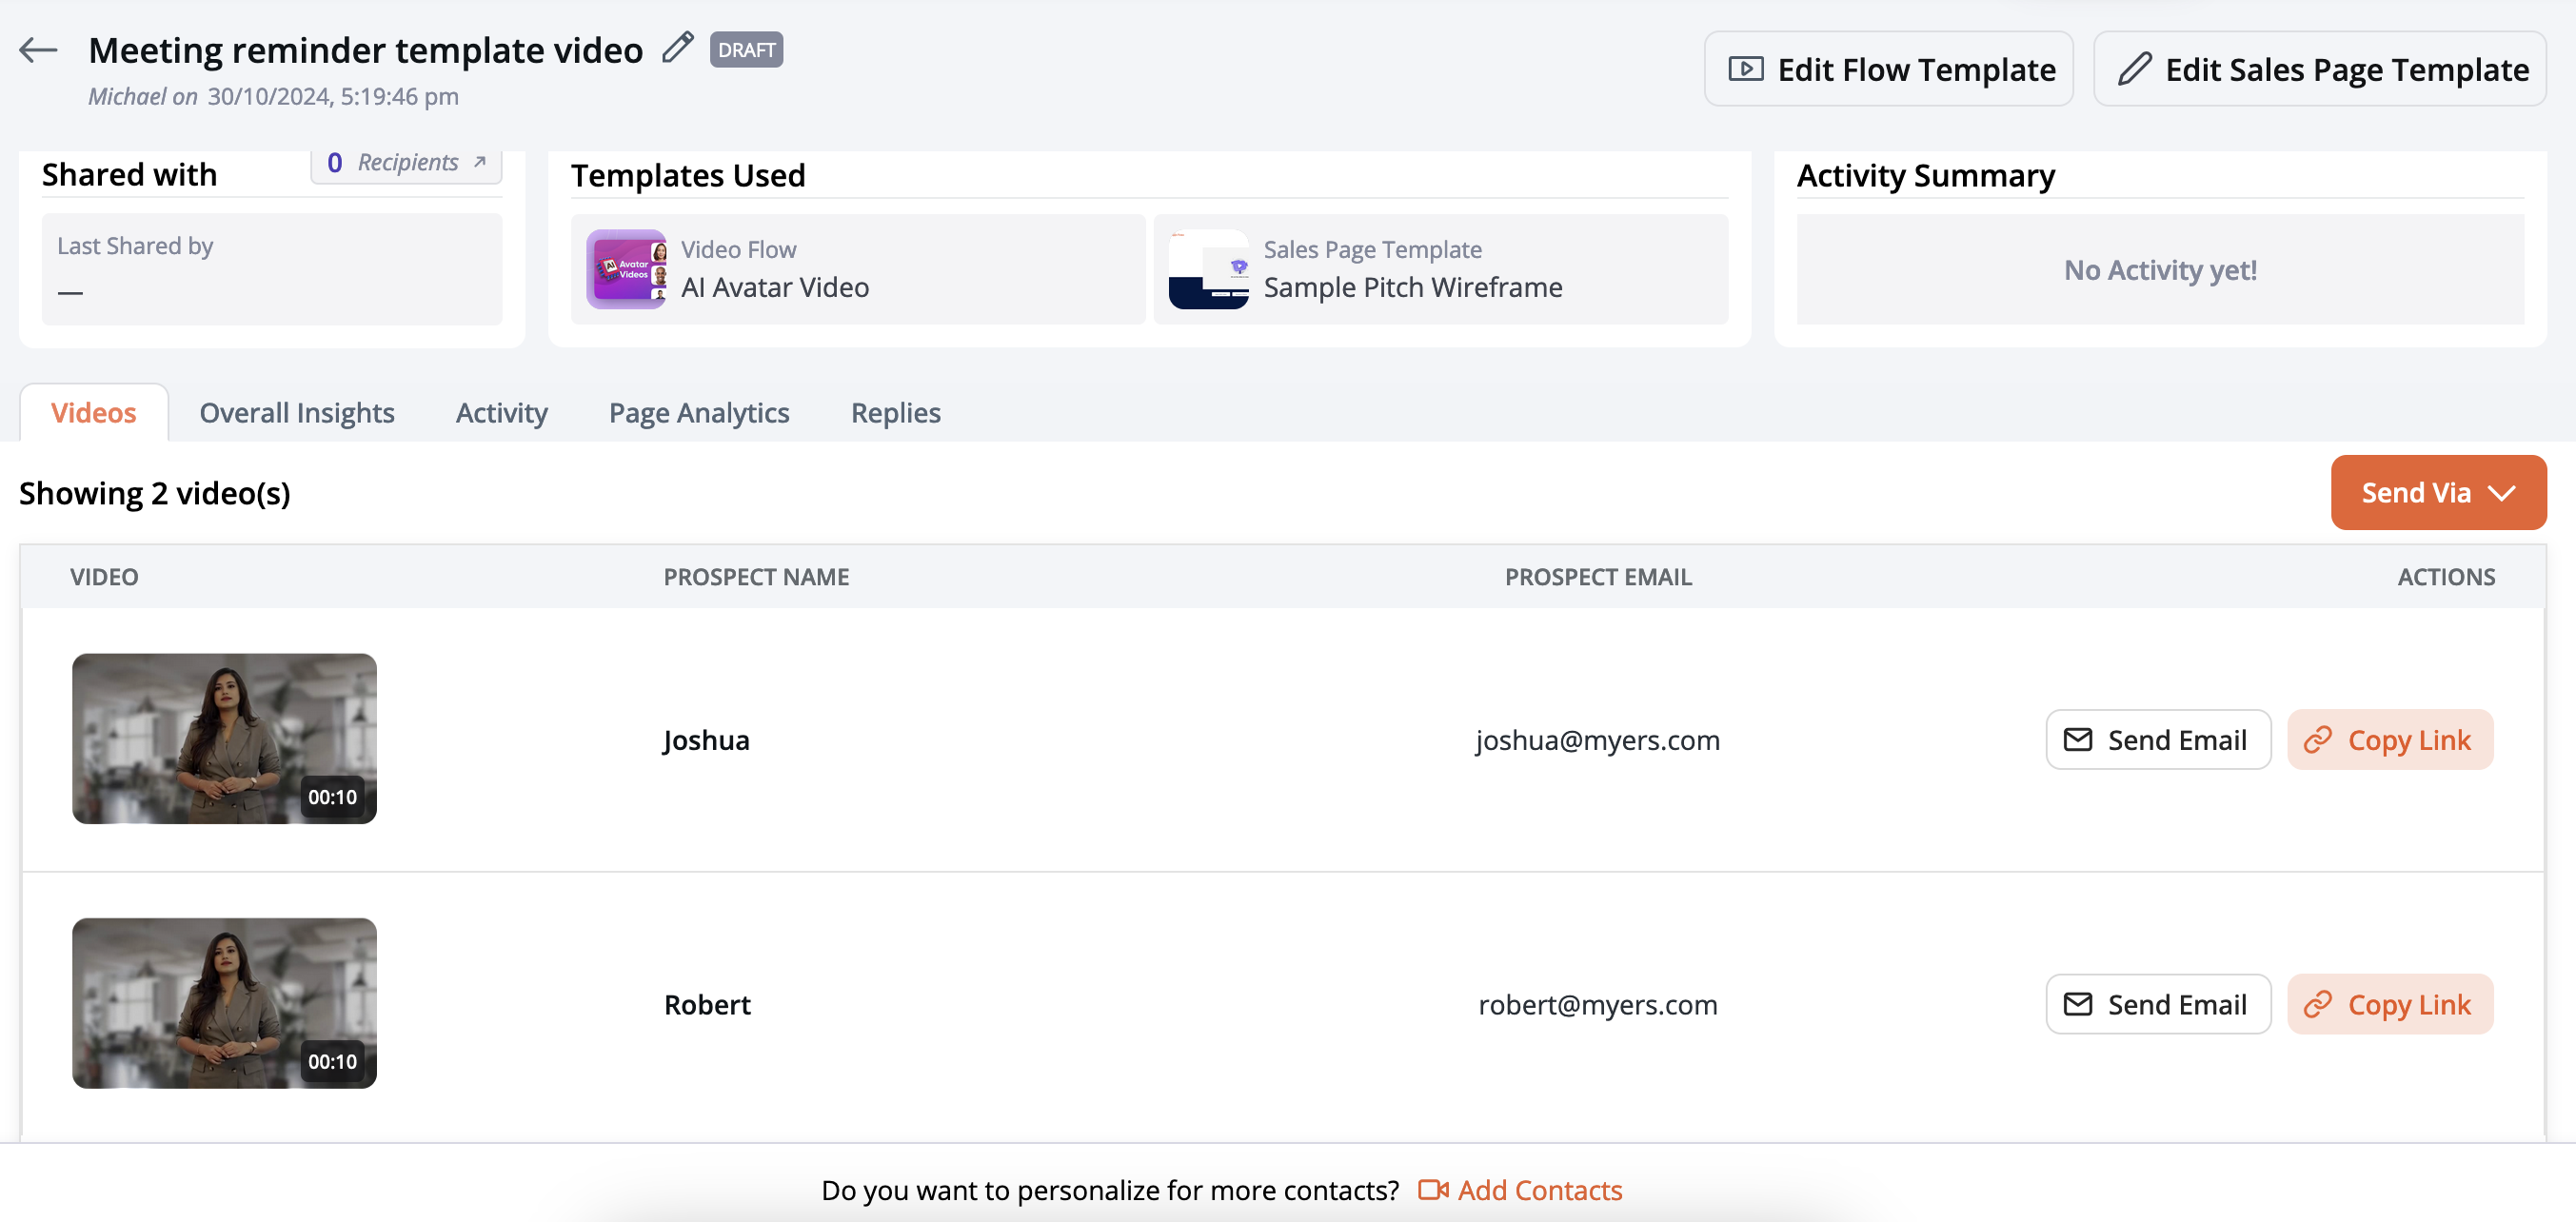Click the Recipients external link arrow
Image resolution: width=2576 pixels, height=1222 pixels.
click(x=480, y=162)
